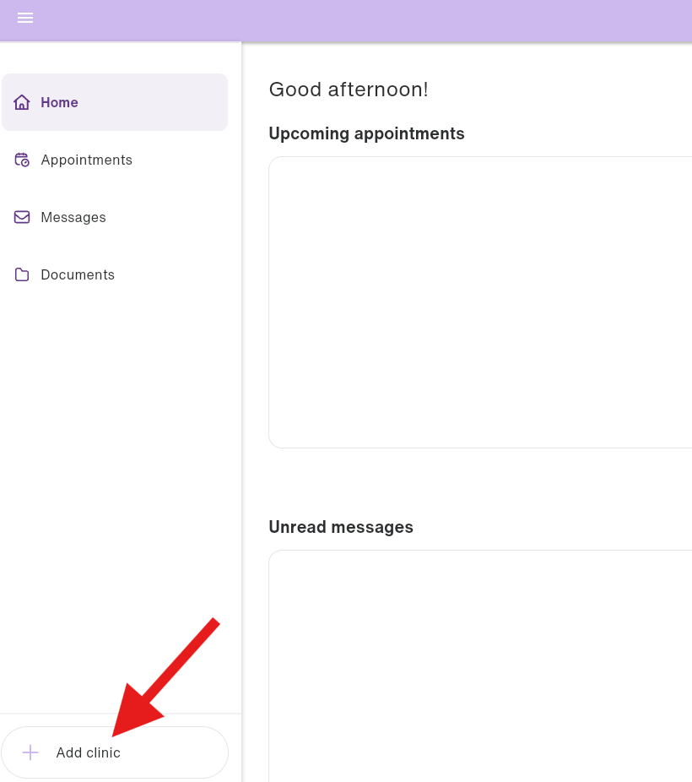Open Appointments in the sidebar

pos(115,160)
